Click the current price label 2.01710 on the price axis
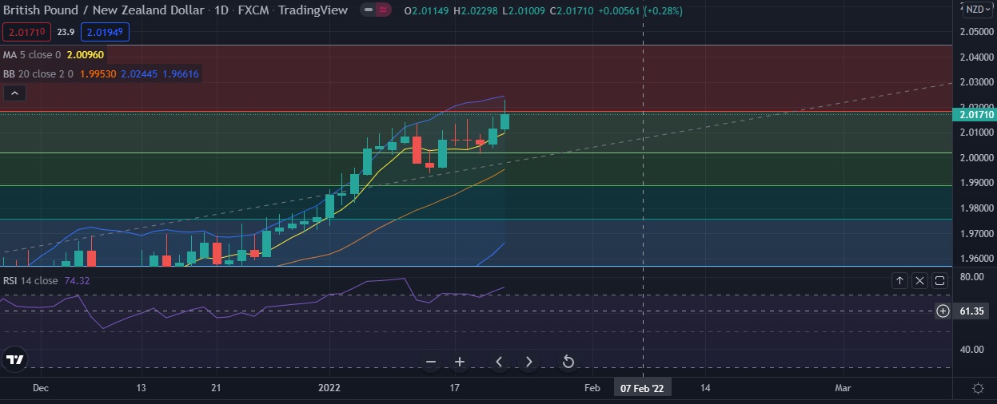This screenshot has width=997, height=404. (x=974, y=115)
